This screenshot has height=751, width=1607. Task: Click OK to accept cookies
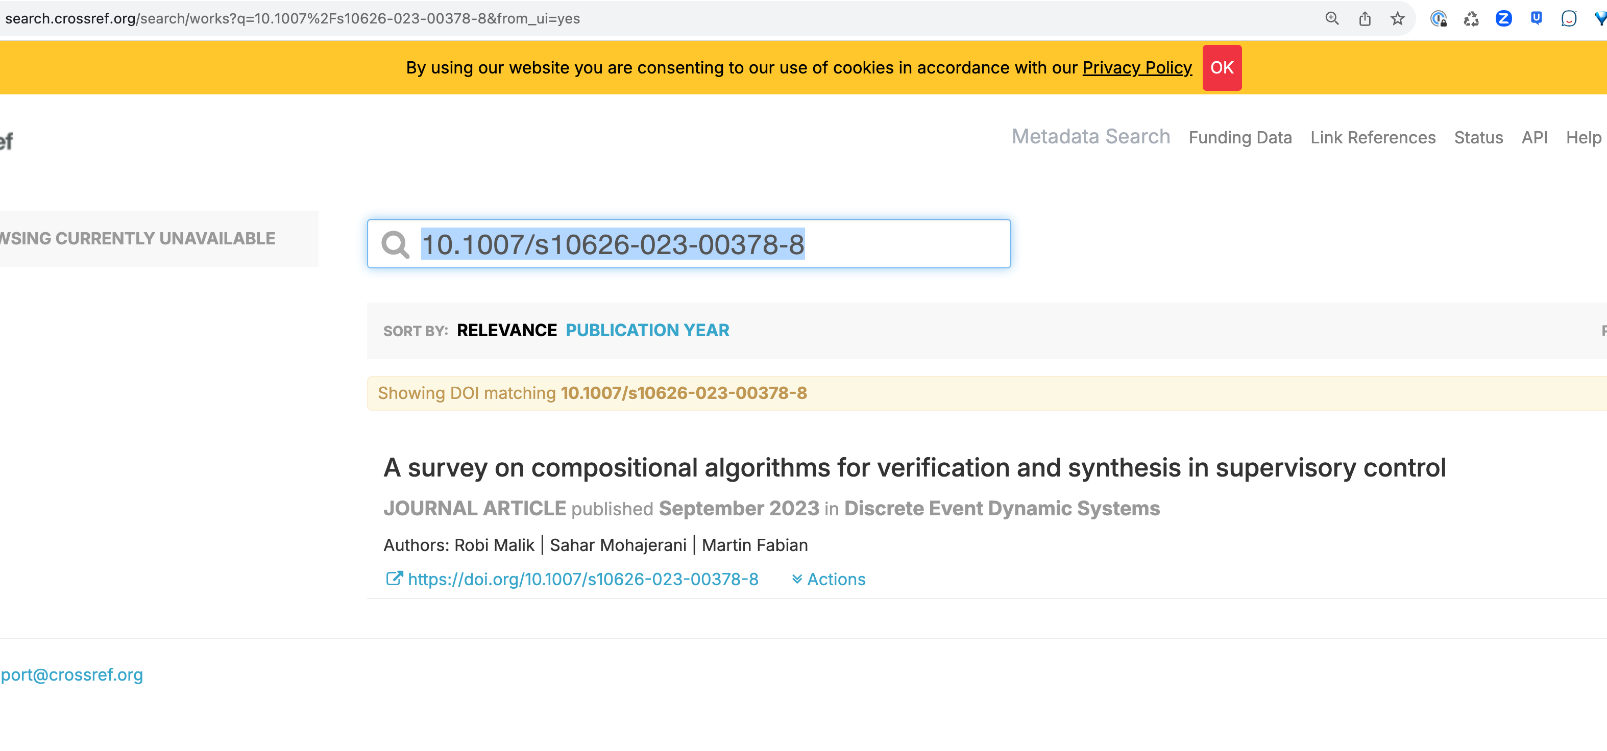click(1222, 67)
